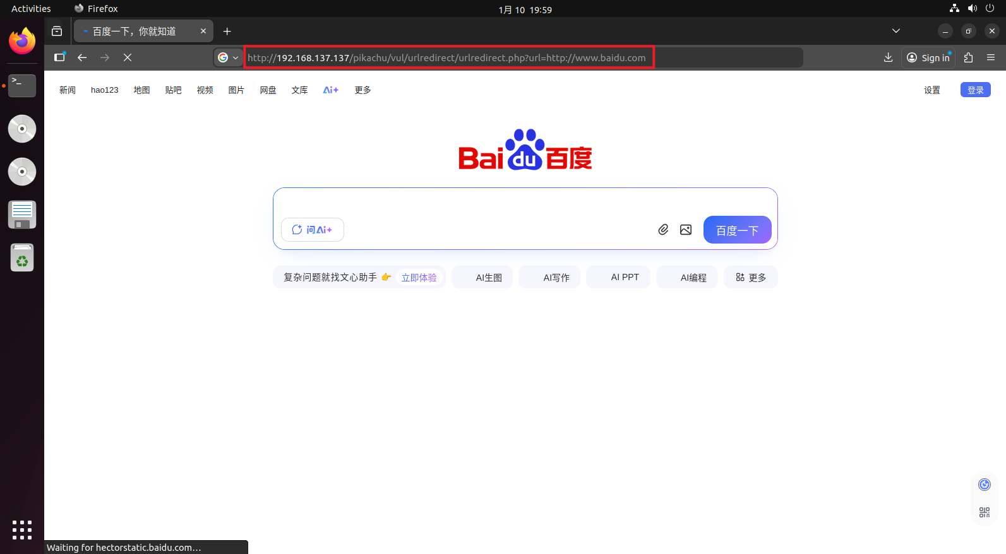Screen dimensions: 1006x554
Task: Show Applications grid in dock
Action: [22, 530]
